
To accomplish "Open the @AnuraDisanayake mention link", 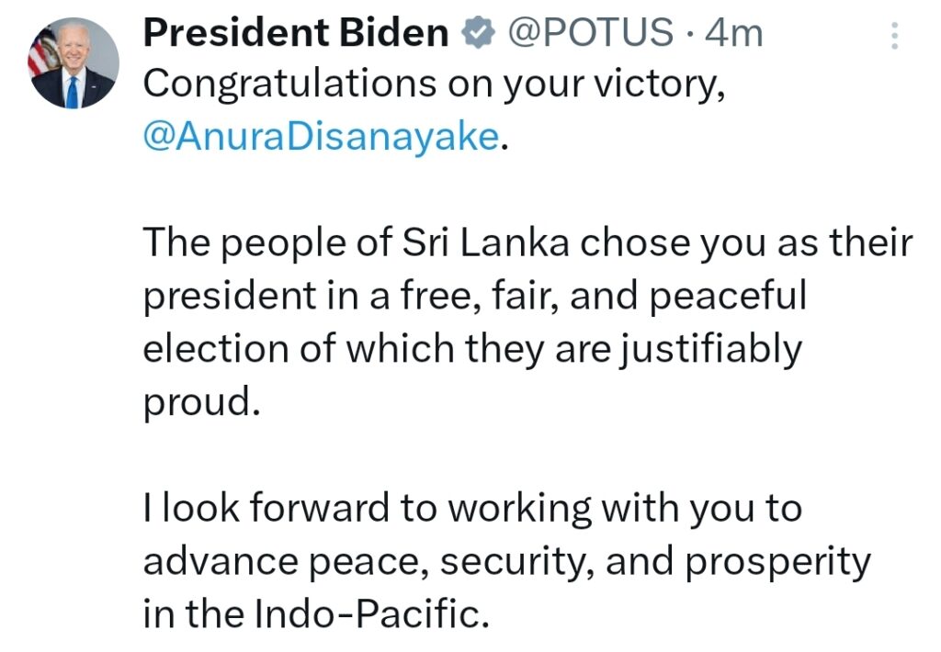I will coord(321,137).
